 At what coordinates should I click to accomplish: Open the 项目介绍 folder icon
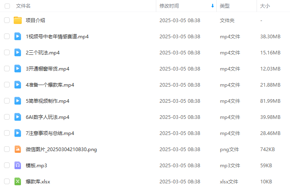click(18, 21)
